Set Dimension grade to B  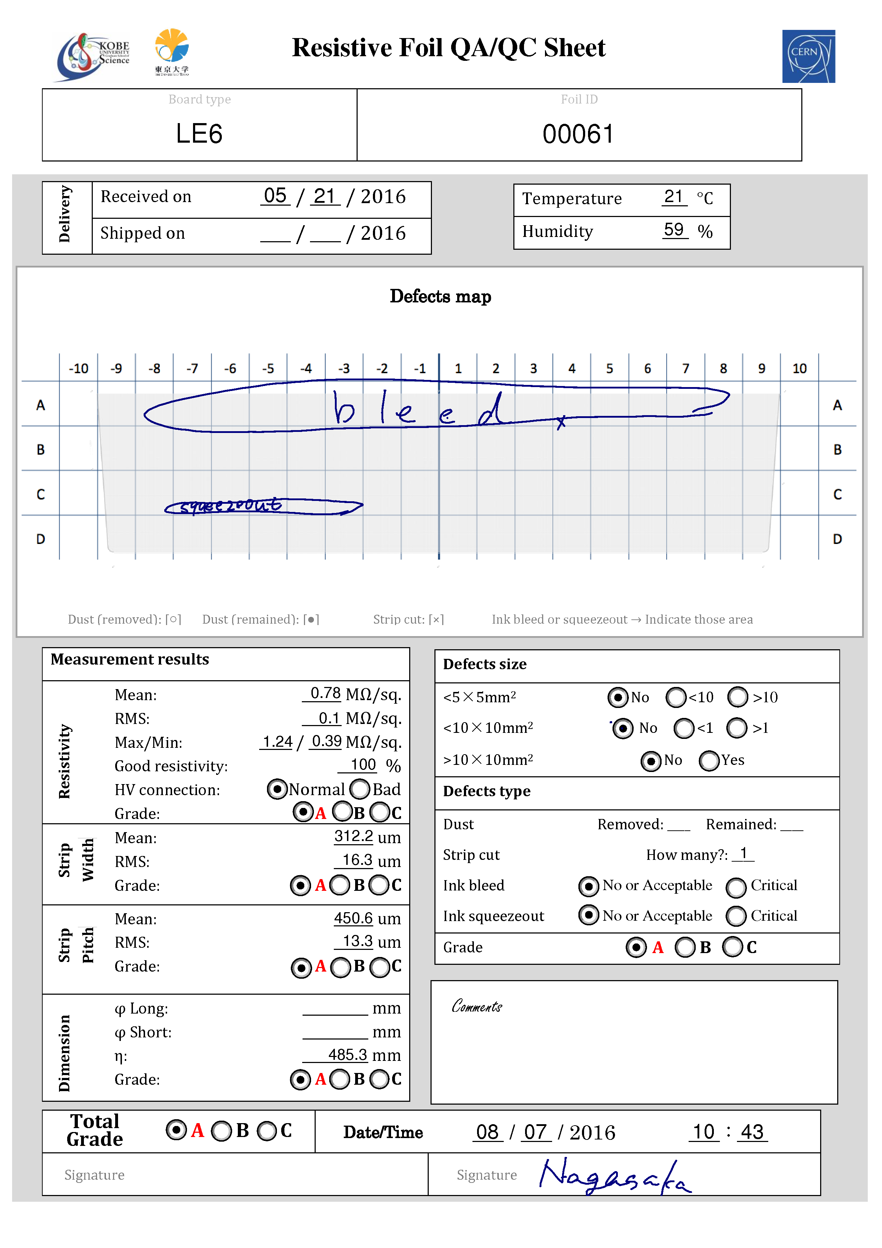point(340,1079)
